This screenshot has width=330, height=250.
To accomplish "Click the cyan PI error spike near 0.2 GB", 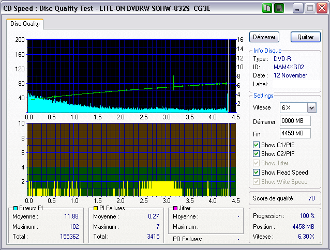I will tap(37, 86).
